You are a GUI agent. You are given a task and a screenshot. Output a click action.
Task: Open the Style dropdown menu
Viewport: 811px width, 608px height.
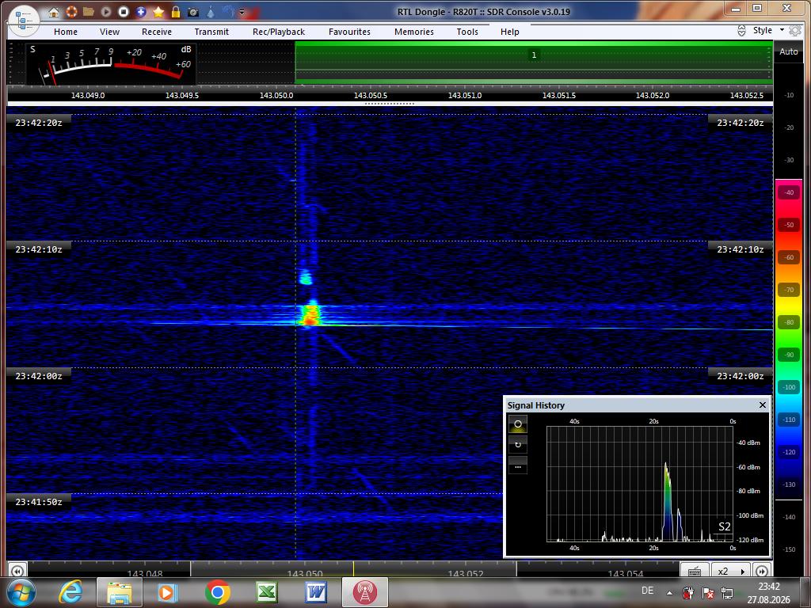tap(768, 31)
